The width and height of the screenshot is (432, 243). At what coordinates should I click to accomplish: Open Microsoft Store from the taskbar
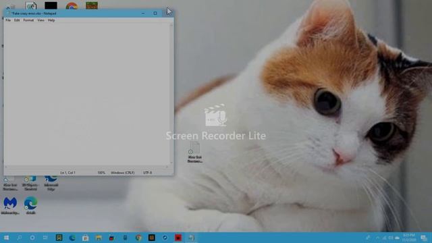(86, 238)
